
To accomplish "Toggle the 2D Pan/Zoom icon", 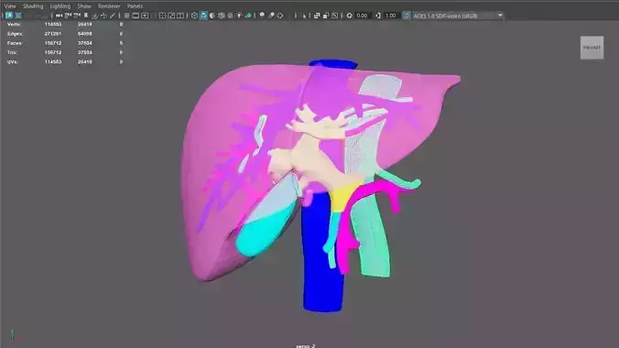I will pyautogui.click(x=103, y=16).
